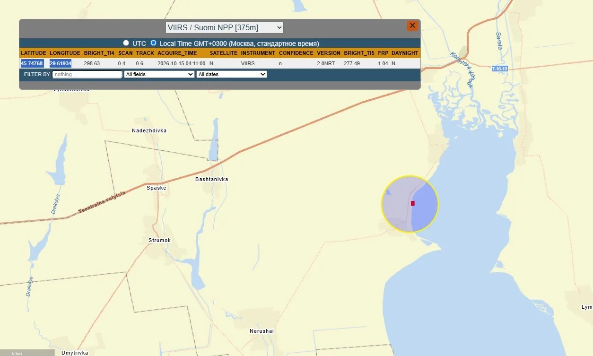Click the Dmytrivka map label

(x=75, y=353)
